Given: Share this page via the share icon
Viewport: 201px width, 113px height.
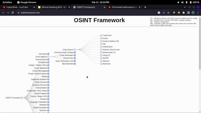Looking at the screenshot, I should pos(164,13).
